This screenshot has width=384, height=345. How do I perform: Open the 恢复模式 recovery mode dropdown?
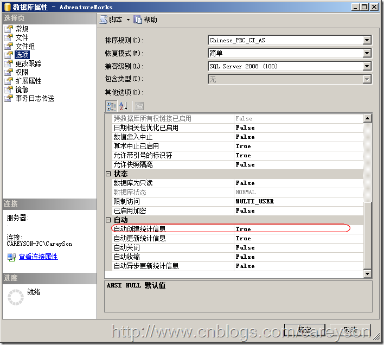(367, 53)
